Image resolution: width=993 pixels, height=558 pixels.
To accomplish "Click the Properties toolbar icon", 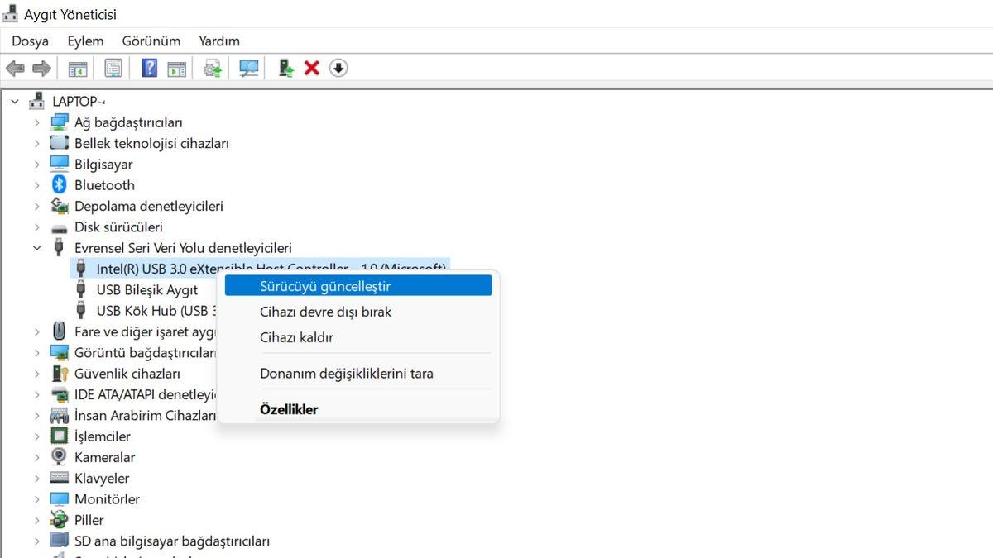I will (x=113, y=68).
